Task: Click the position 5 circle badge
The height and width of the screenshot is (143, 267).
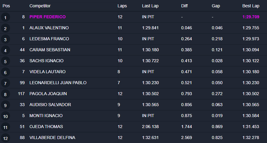Action: (x=6, y=61)
